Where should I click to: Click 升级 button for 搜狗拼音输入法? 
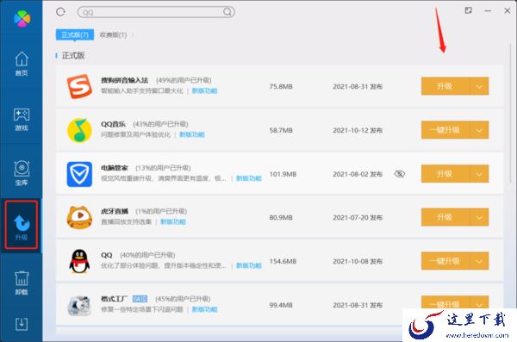point(445,86)
